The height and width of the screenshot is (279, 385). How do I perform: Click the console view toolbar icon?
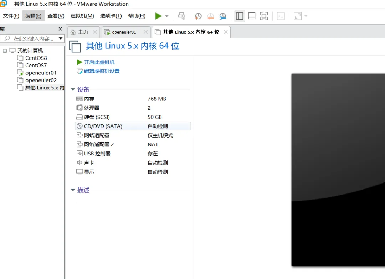(x=281, y=16)
